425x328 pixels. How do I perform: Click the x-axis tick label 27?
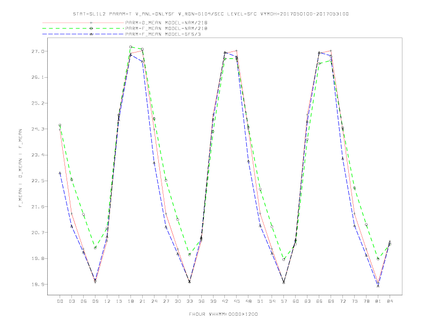point(166,301)
